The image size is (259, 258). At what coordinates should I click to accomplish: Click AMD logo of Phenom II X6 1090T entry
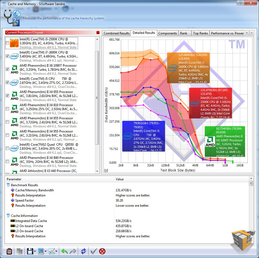point(15,70)
